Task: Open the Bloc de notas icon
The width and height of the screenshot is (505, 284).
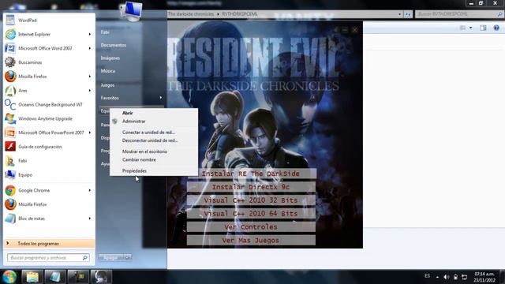Action: tap(10, 219)
